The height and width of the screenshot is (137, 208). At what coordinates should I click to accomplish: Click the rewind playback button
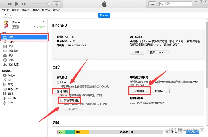click(x=9, y=4)
